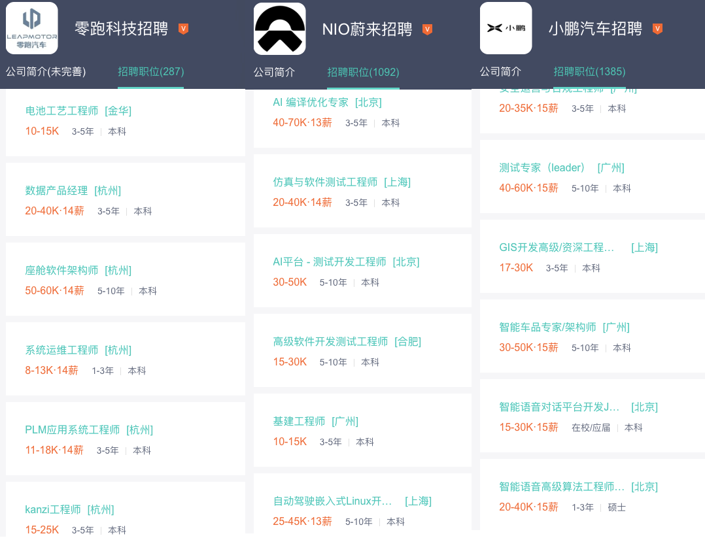Image resolution: width=705 pixels, height=538 pixels.
Task: Click salary 25-45K·13薪
Action: (x=303, y=522)
